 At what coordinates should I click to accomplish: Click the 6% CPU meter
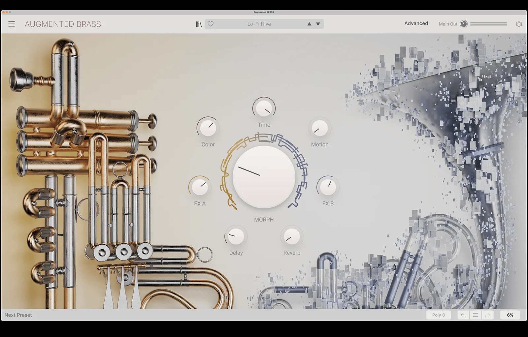[x=510, y=315]
